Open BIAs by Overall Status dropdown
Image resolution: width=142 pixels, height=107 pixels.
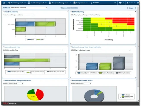pos(81,84)
